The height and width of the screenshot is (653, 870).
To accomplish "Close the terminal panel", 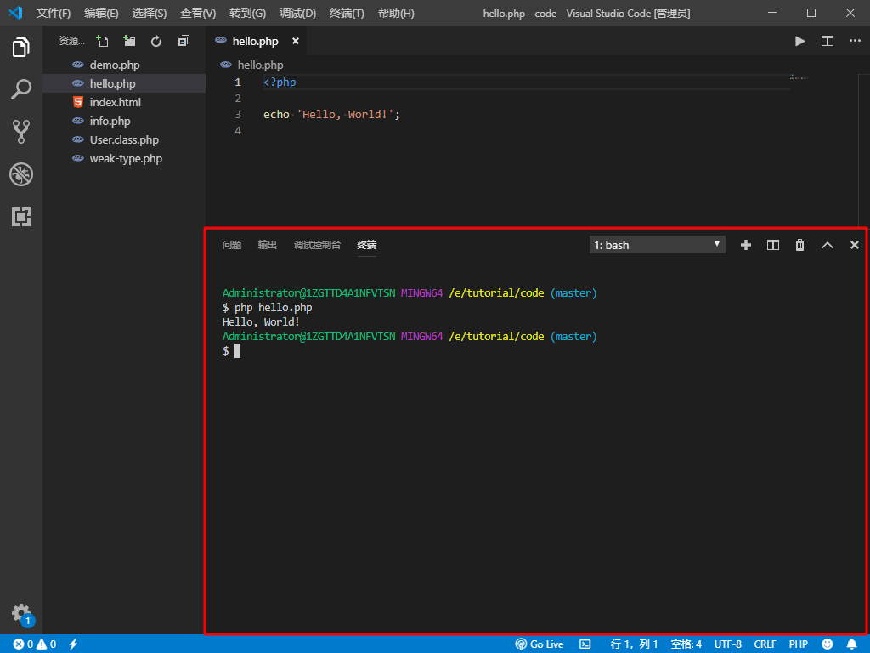I will point(855,245).
